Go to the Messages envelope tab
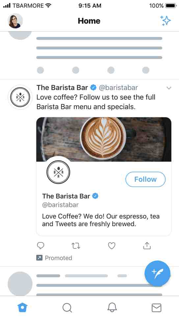 coord(156,307)
